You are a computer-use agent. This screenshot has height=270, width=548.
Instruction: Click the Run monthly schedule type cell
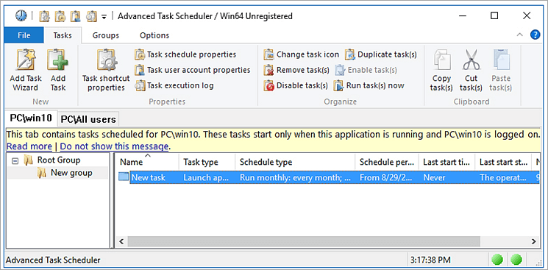[x=295, y=177]
